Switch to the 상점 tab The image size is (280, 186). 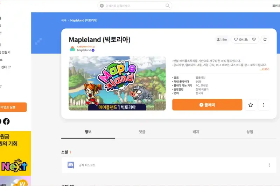click(250, 132)
